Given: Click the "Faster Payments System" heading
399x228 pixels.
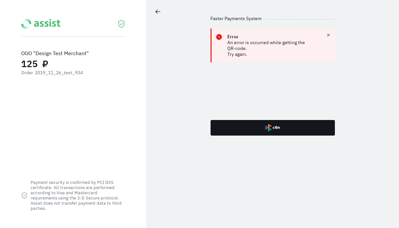Looking at the screenshot, I should click(236, 19).
